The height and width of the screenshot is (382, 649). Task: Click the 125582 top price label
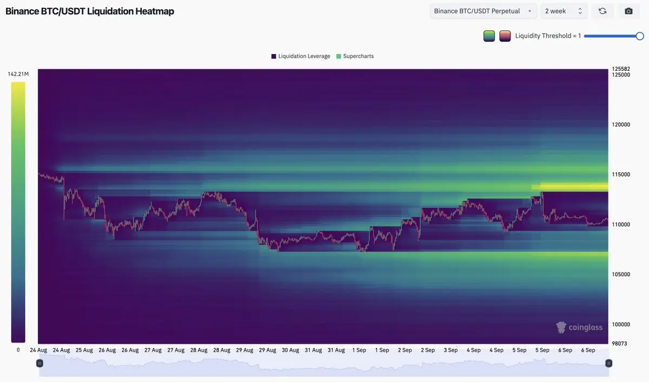click(621, 69)
